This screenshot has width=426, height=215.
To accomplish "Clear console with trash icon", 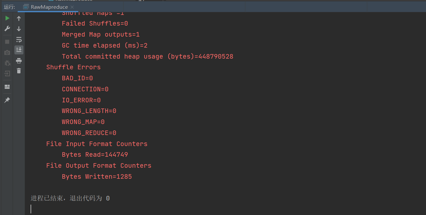I will pyautogui.click(x=19, y=71).
